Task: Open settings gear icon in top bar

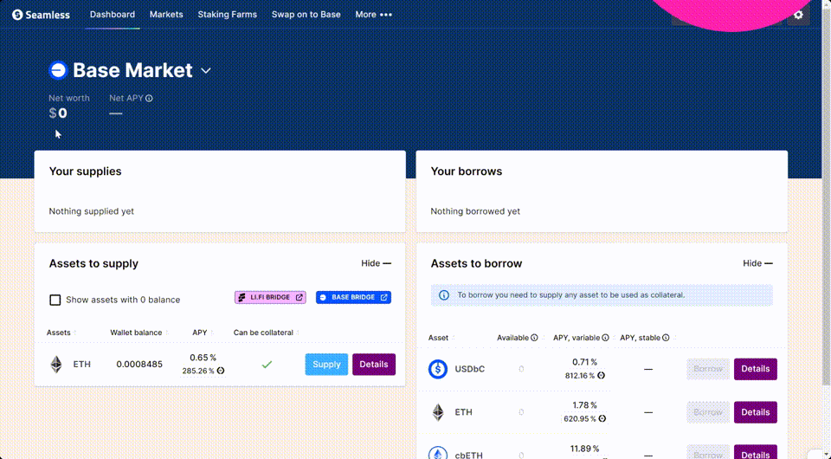Action: (798, 15)
